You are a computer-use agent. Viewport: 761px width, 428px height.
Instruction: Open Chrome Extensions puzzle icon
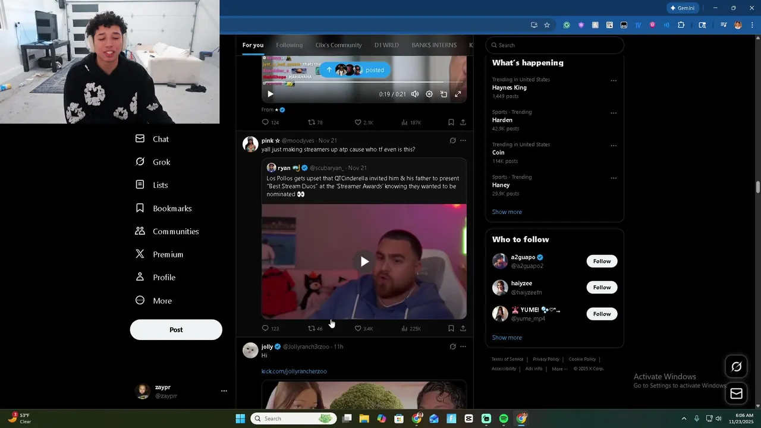[x=681, y=25]
